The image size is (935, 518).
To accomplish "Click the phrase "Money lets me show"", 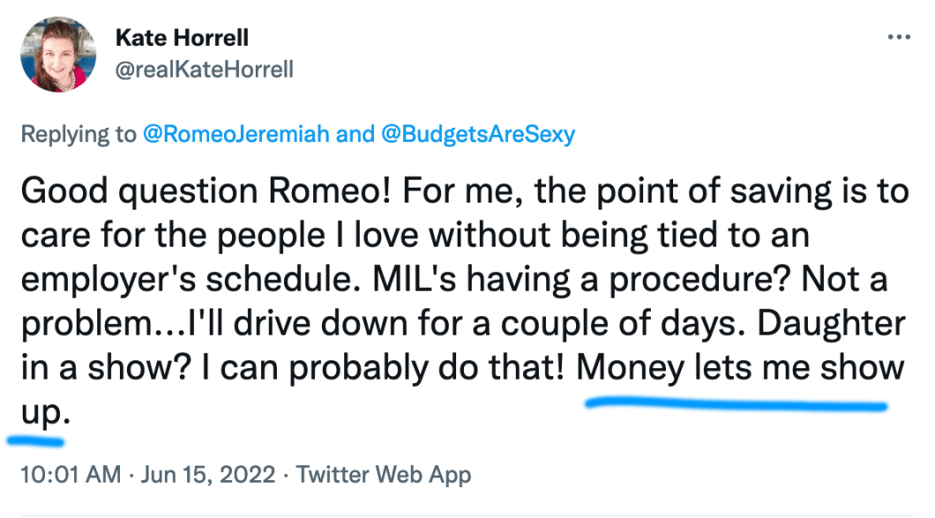I will click(740, 367).
